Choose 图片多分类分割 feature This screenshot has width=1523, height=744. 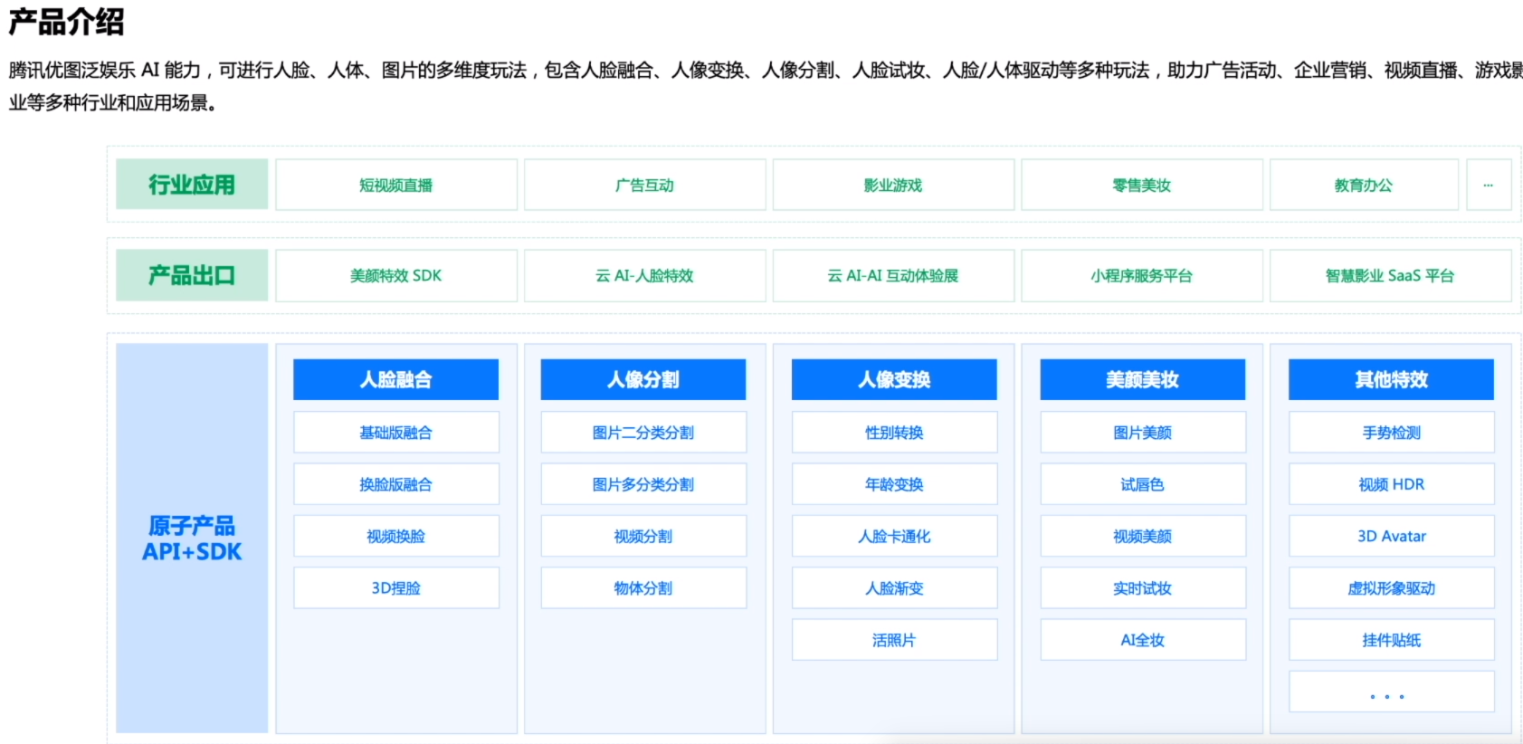click(x=643, y=484)
